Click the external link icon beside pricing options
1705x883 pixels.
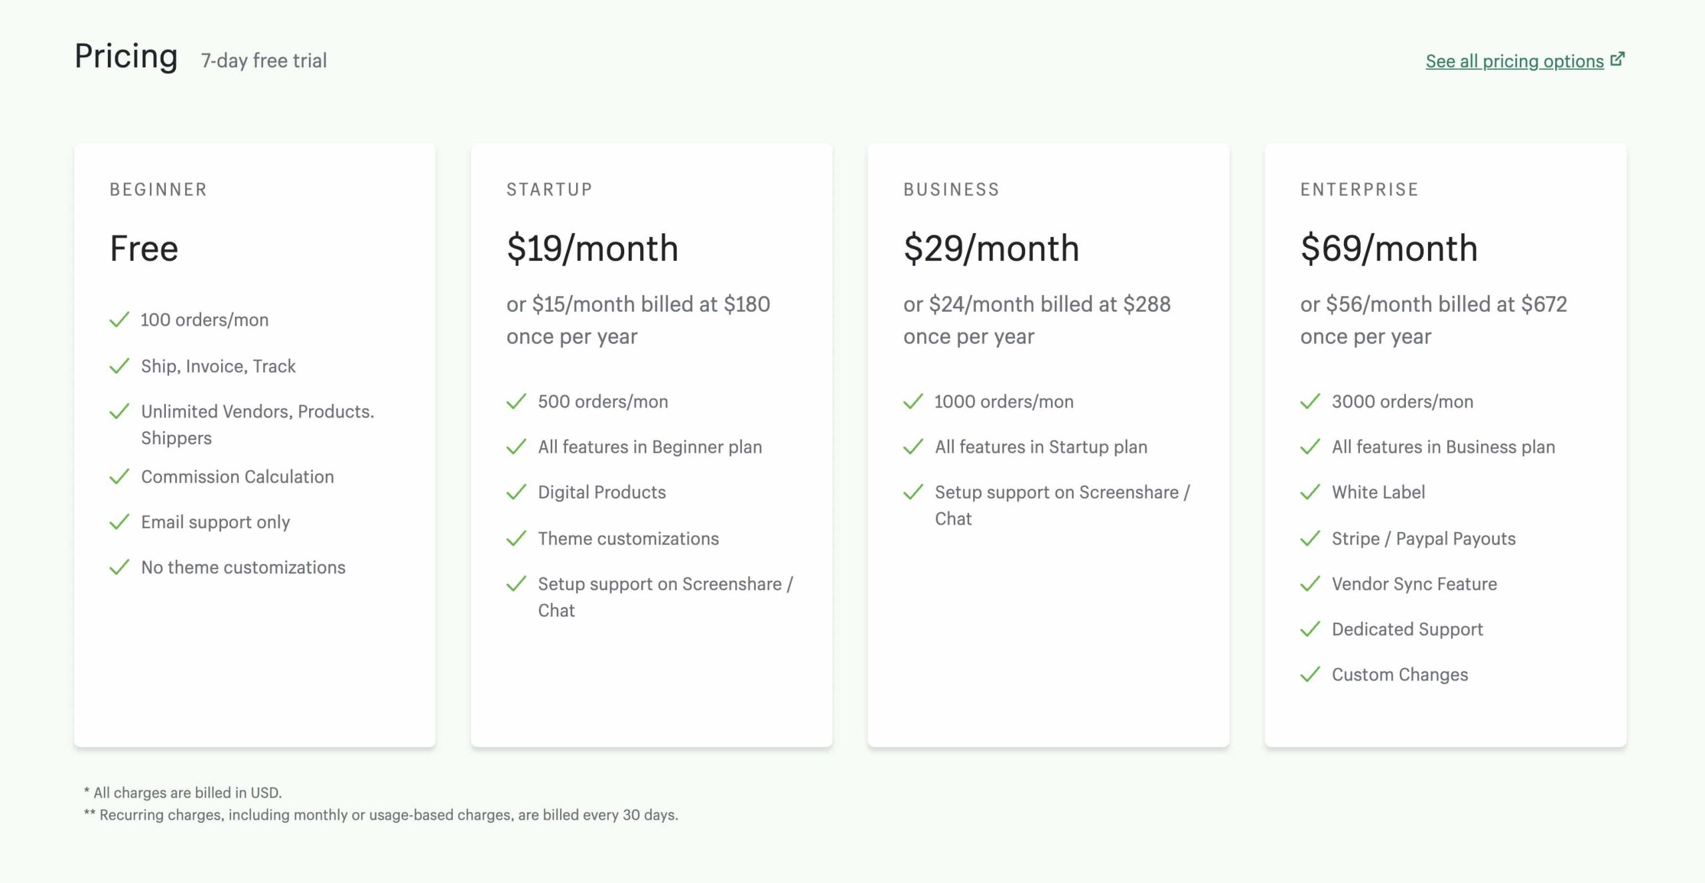click(1617, 59)
